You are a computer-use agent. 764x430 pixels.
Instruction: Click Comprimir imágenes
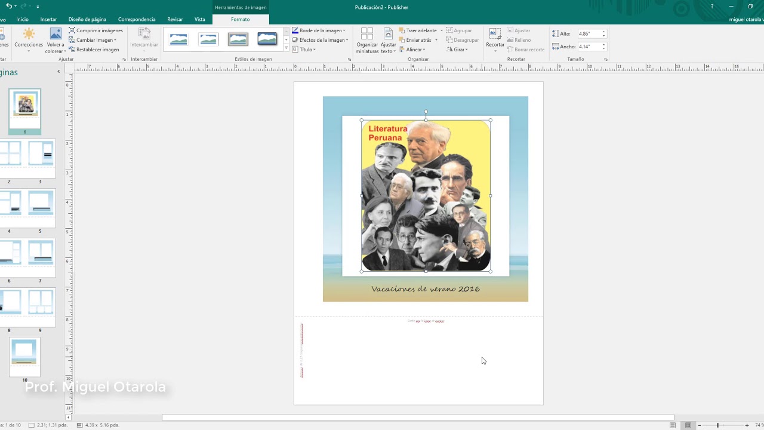(95, 30)
